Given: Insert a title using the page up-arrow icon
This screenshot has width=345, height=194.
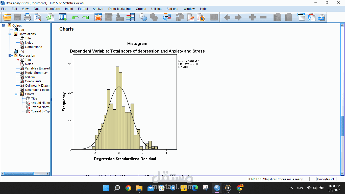Looking at the screenshot, I should (312, 17).
